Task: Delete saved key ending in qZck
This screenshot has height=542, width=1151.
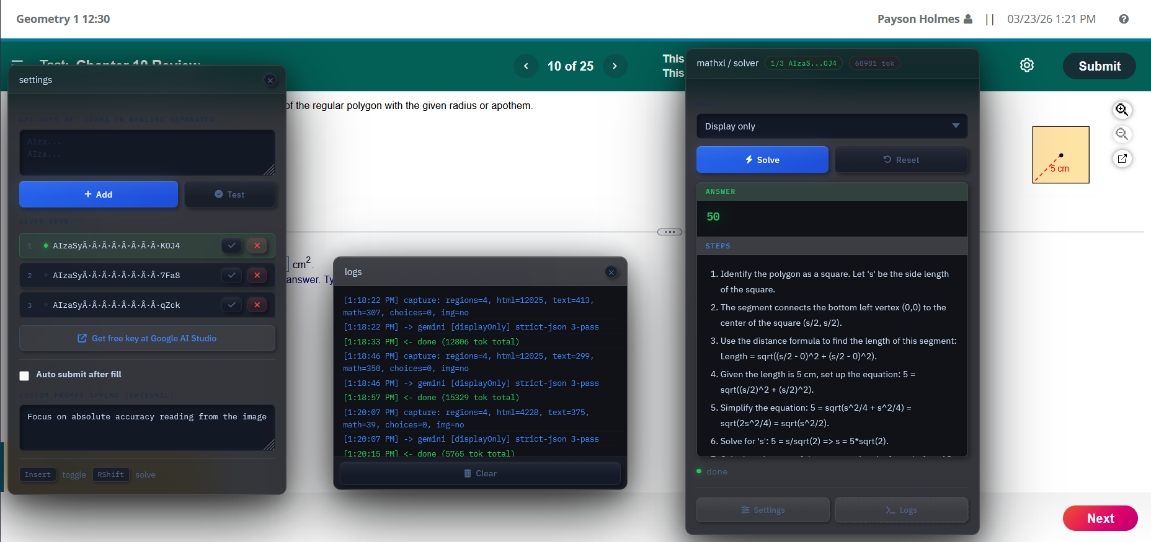Action: [x=257, y=305]
